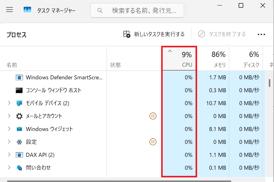Click the suspended indicator next to 設定
This screenshot has height=182, width=274.
click(153, 142)
